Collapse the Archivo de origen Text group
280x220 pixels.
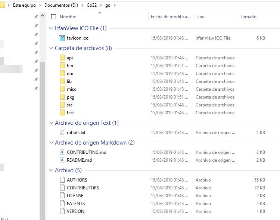(x=51, y=123)
